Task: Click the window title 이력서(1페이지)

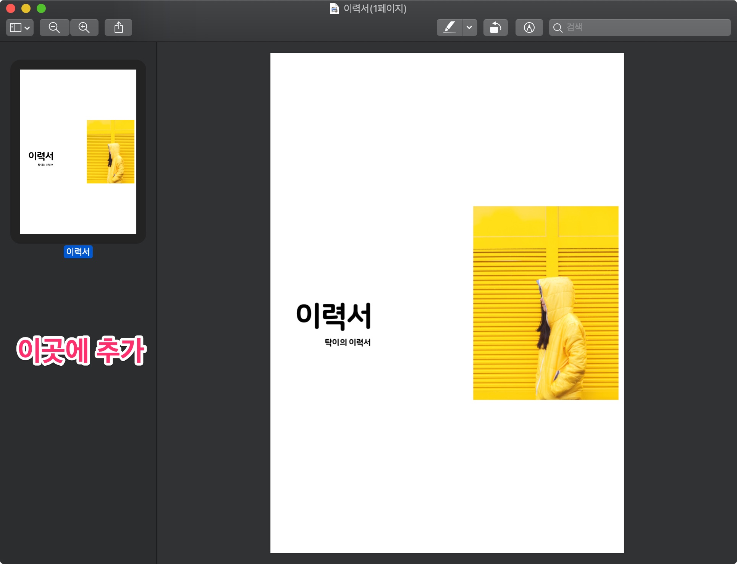Action: [375, 8]
